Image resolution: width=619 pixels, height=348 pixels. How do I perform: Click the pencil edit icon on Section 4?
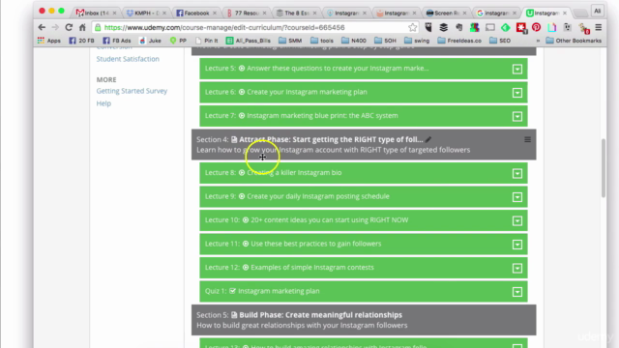[x=428, y=139]
